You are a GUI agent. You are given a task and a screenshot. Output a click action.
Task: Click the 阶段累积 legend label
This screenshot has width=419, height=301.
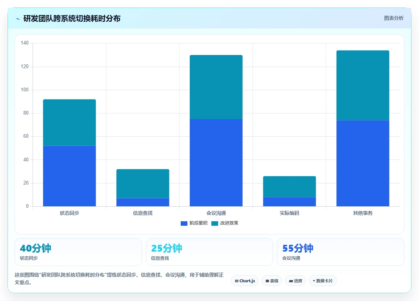pos(199,223)
